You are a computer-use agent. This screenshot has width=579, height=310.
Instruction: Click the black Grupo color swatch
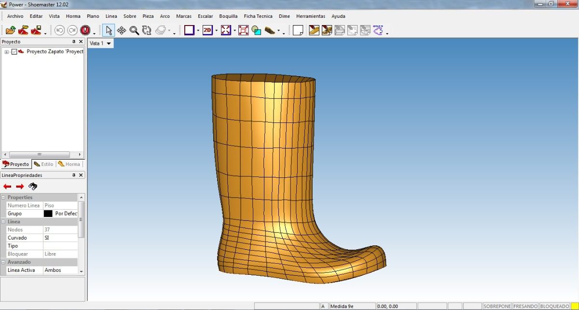click(x=48, y=214)
